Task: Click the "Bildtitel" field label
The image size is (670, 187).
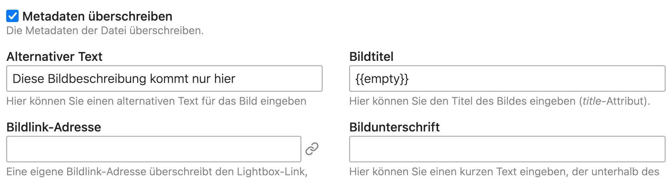Action: click(371, 57)
